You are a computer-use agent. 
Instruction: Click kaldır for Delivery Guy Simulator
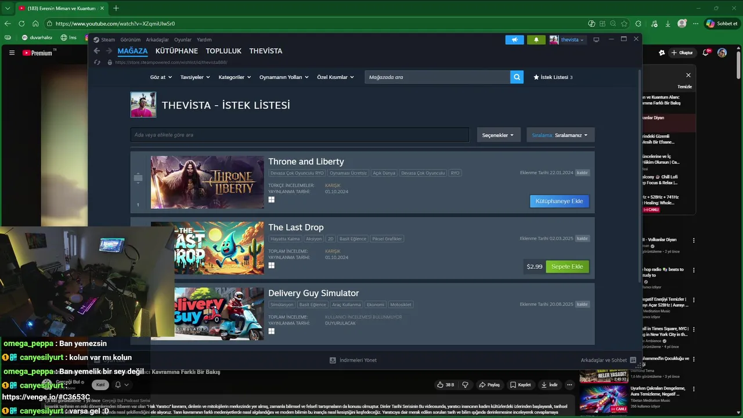coord(582,304)
